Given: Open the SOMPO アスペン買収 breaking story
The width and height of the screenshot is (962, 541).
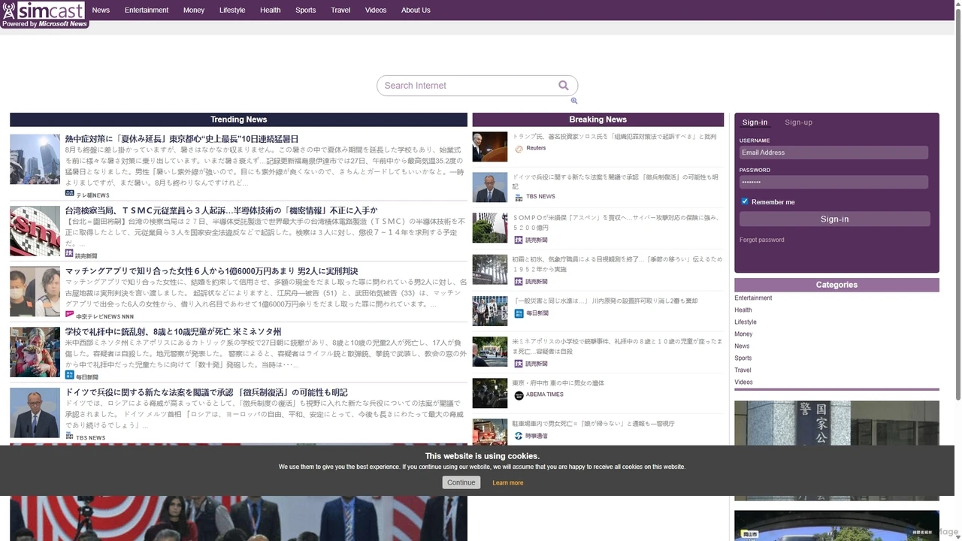Looking at the screenshot, I should pyautogui.click(x=616, y=222).
